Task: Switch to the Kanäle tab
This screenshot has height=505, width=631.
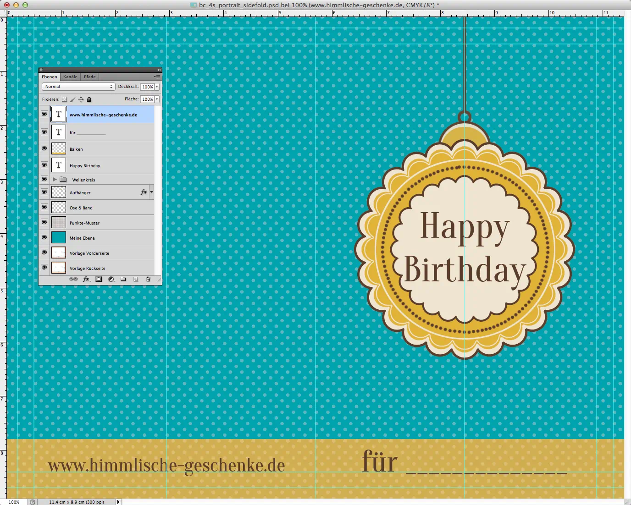Action: click(x=70, y=77)
